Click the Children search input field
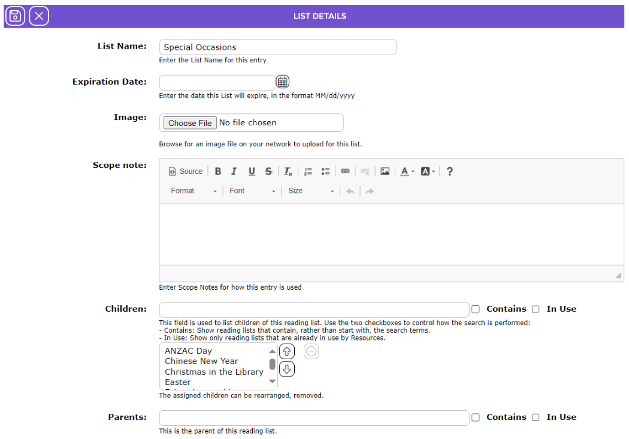The height and width of the screenshot is (439, 629). [314, 309]
